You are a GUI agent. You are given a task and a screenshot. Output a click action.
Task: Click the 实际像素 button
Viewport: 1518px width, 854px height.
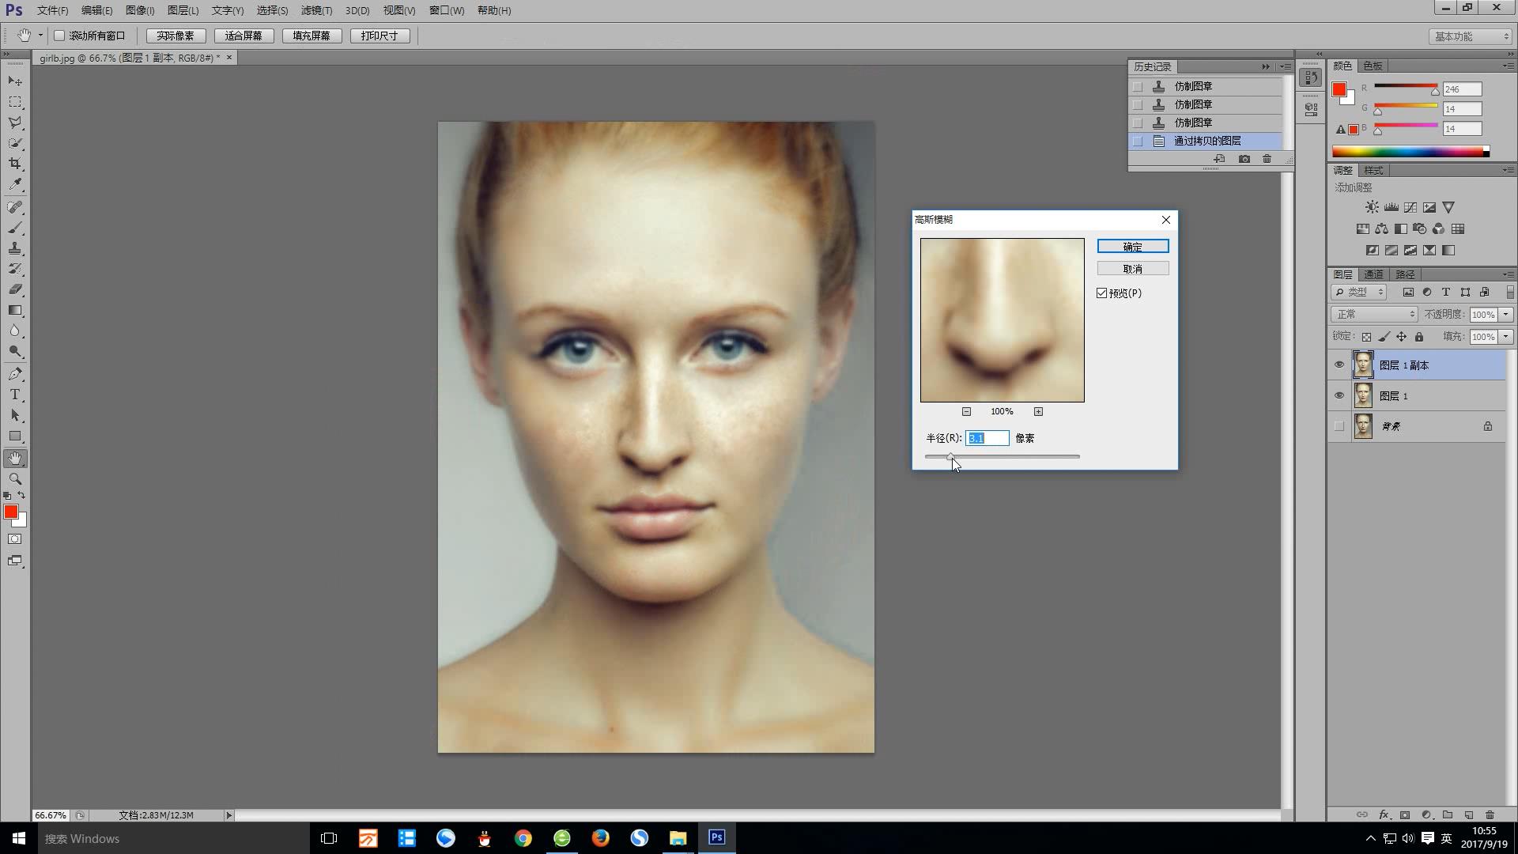176,36
